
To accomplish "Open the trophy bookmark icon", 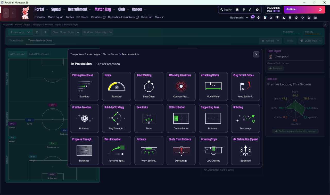I will 277,18.
